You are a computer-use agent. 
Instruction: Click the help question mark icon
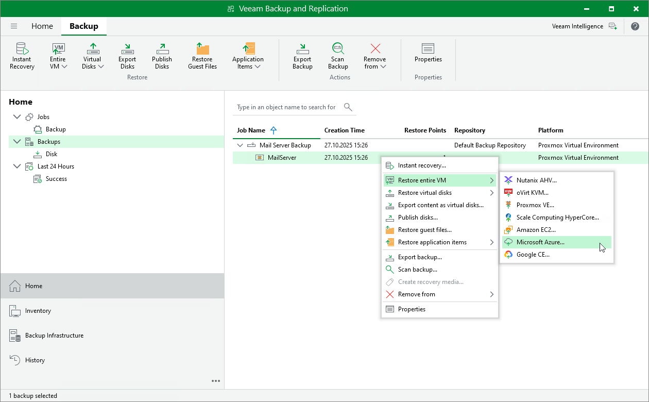click(635, 26)
